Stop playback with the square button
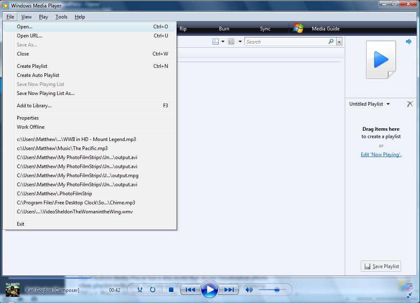 171,289
